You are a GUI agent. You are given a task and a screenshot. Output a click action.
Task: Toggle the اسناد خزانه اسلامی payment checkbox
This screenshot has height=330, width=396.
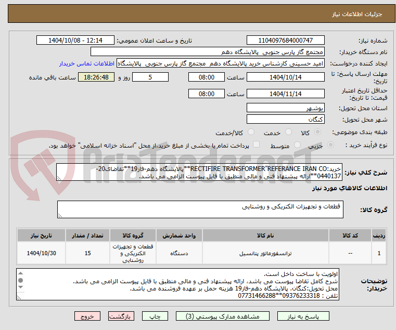(256, 144)
